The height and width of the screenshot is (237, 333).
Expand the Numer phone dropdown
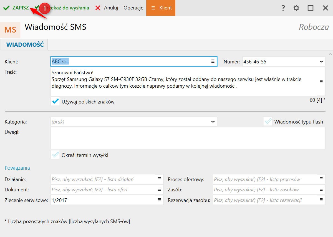tap(321, 62)
